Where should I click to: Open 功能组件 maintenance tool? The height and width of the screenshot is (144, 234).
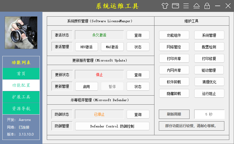coord(174,35)
